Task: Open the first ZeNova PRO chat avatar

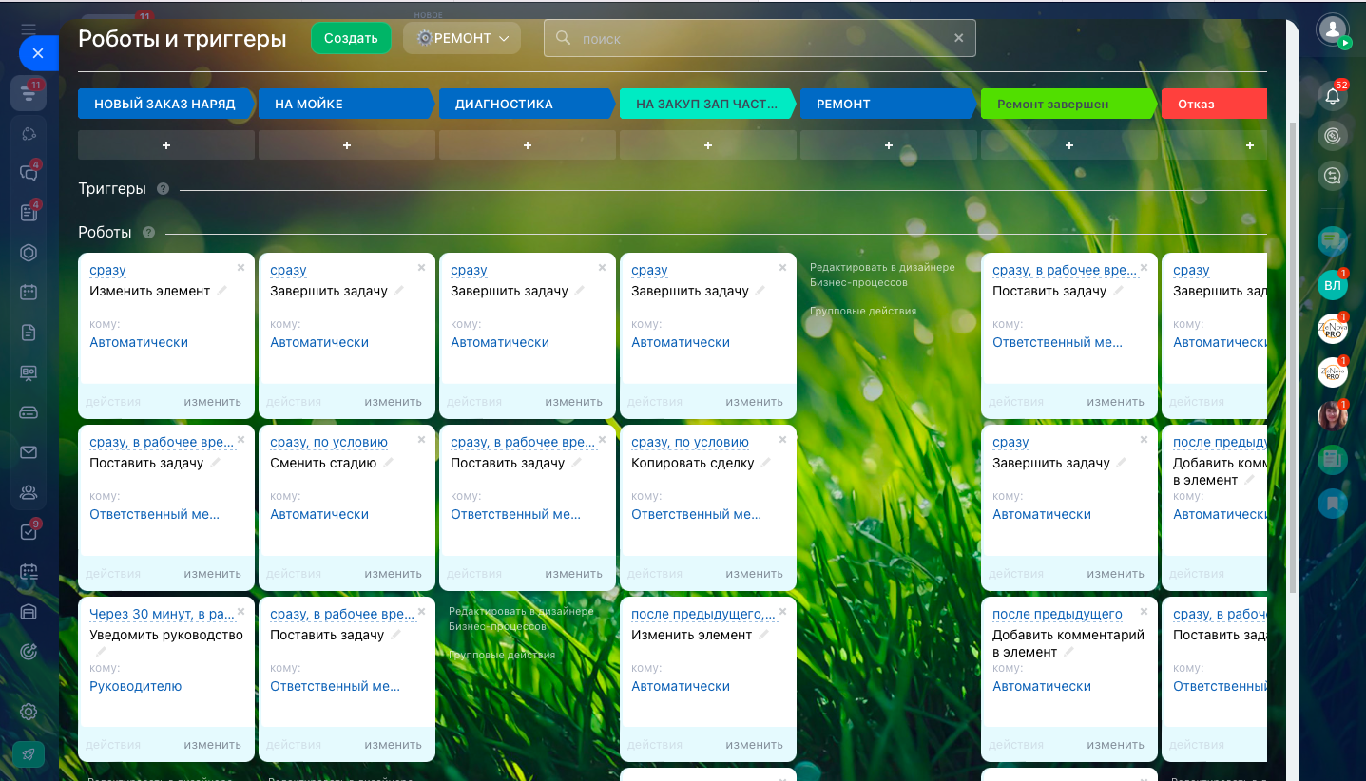Action: [1333, 329]
